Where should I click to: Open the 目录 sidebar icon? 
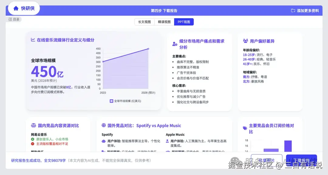11,19
